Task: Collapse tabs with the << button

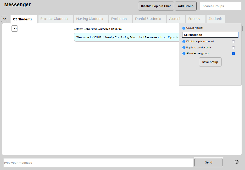Action: 4,19
